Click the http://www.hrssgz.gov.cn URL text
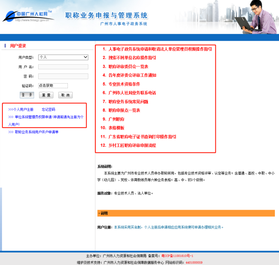Viewport: 279px width, 265px height. coord(32,20)
